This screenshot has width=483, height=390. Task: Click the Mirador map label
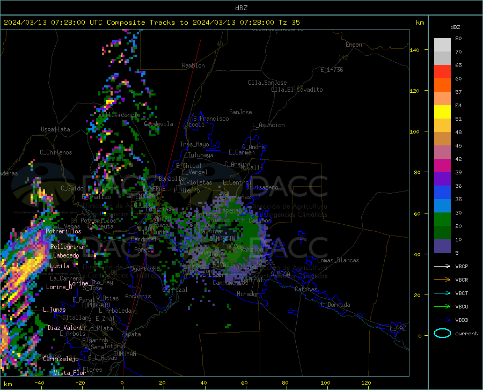(x=248, y=294)
